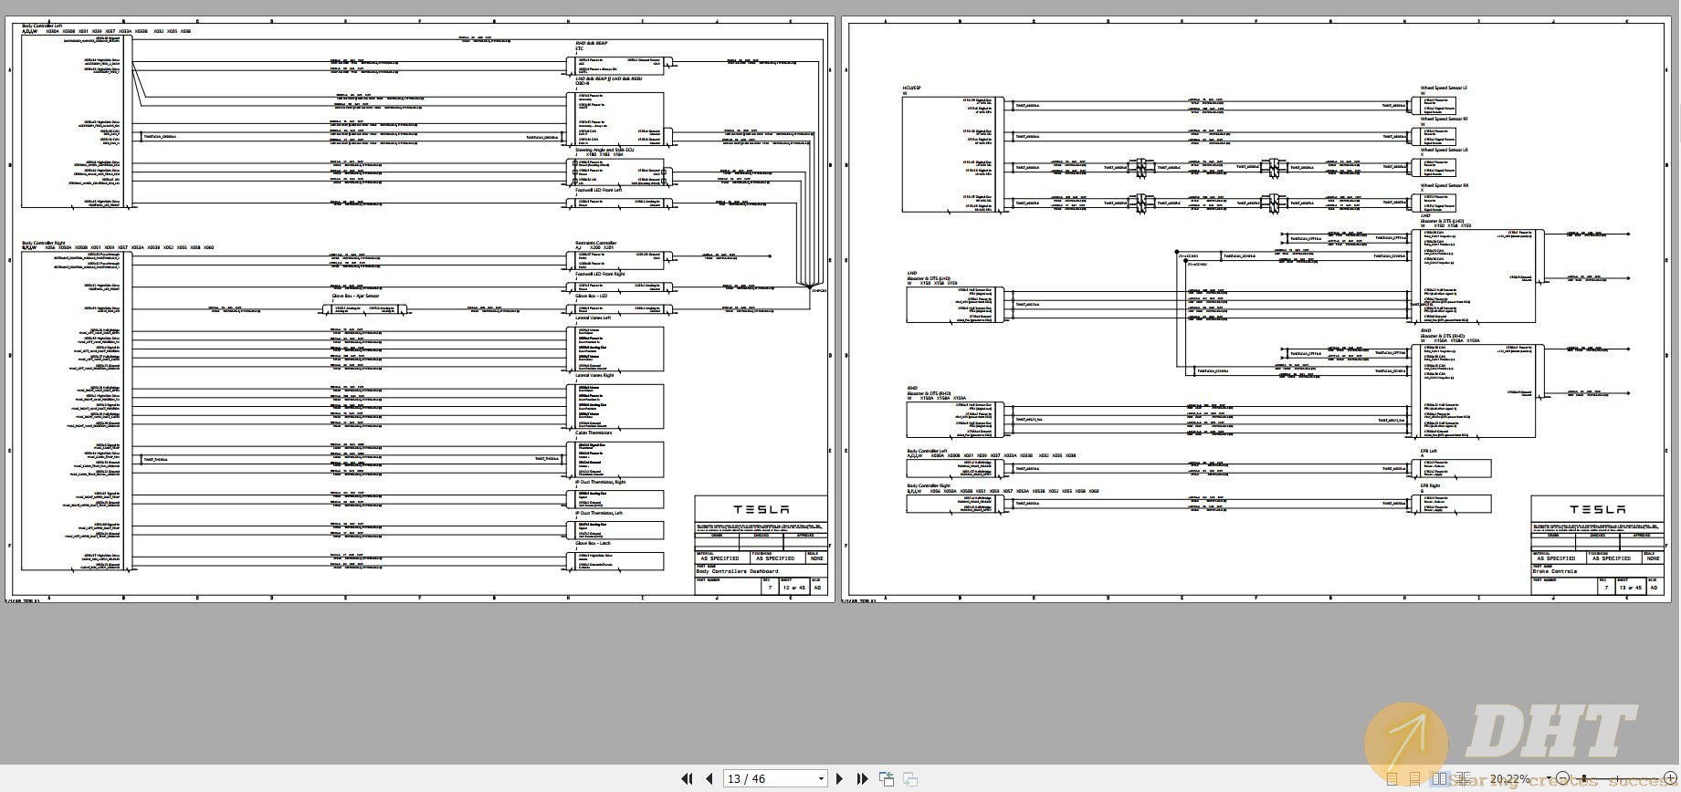Click the Footwell LED Front Left label

point(598,190)
